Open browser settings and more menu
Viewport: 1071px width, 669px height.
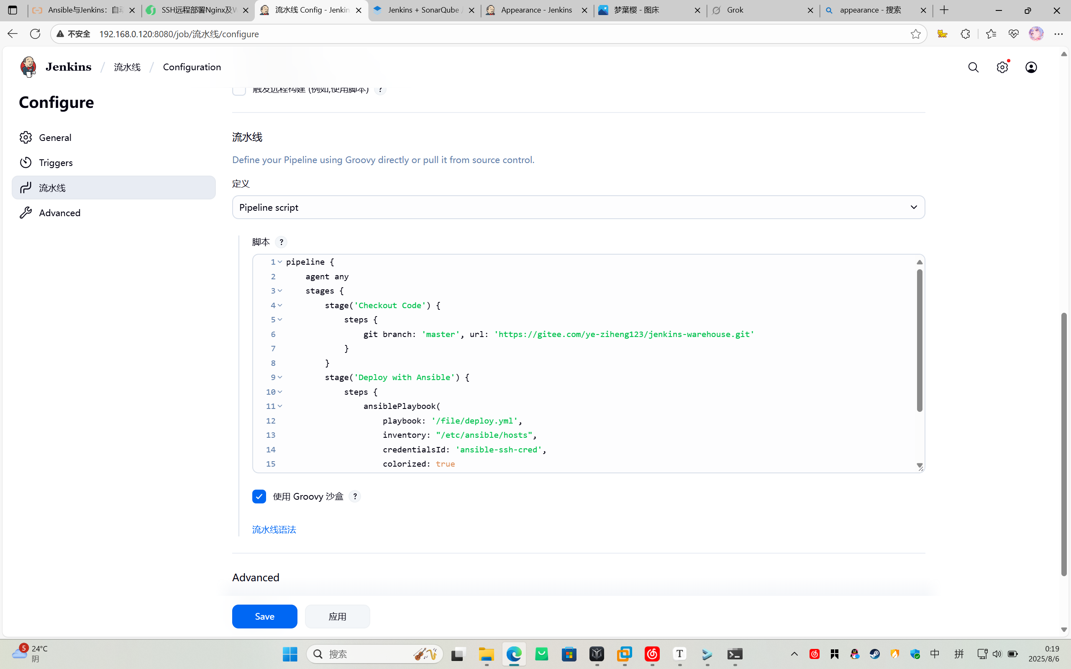[1058, 34]
